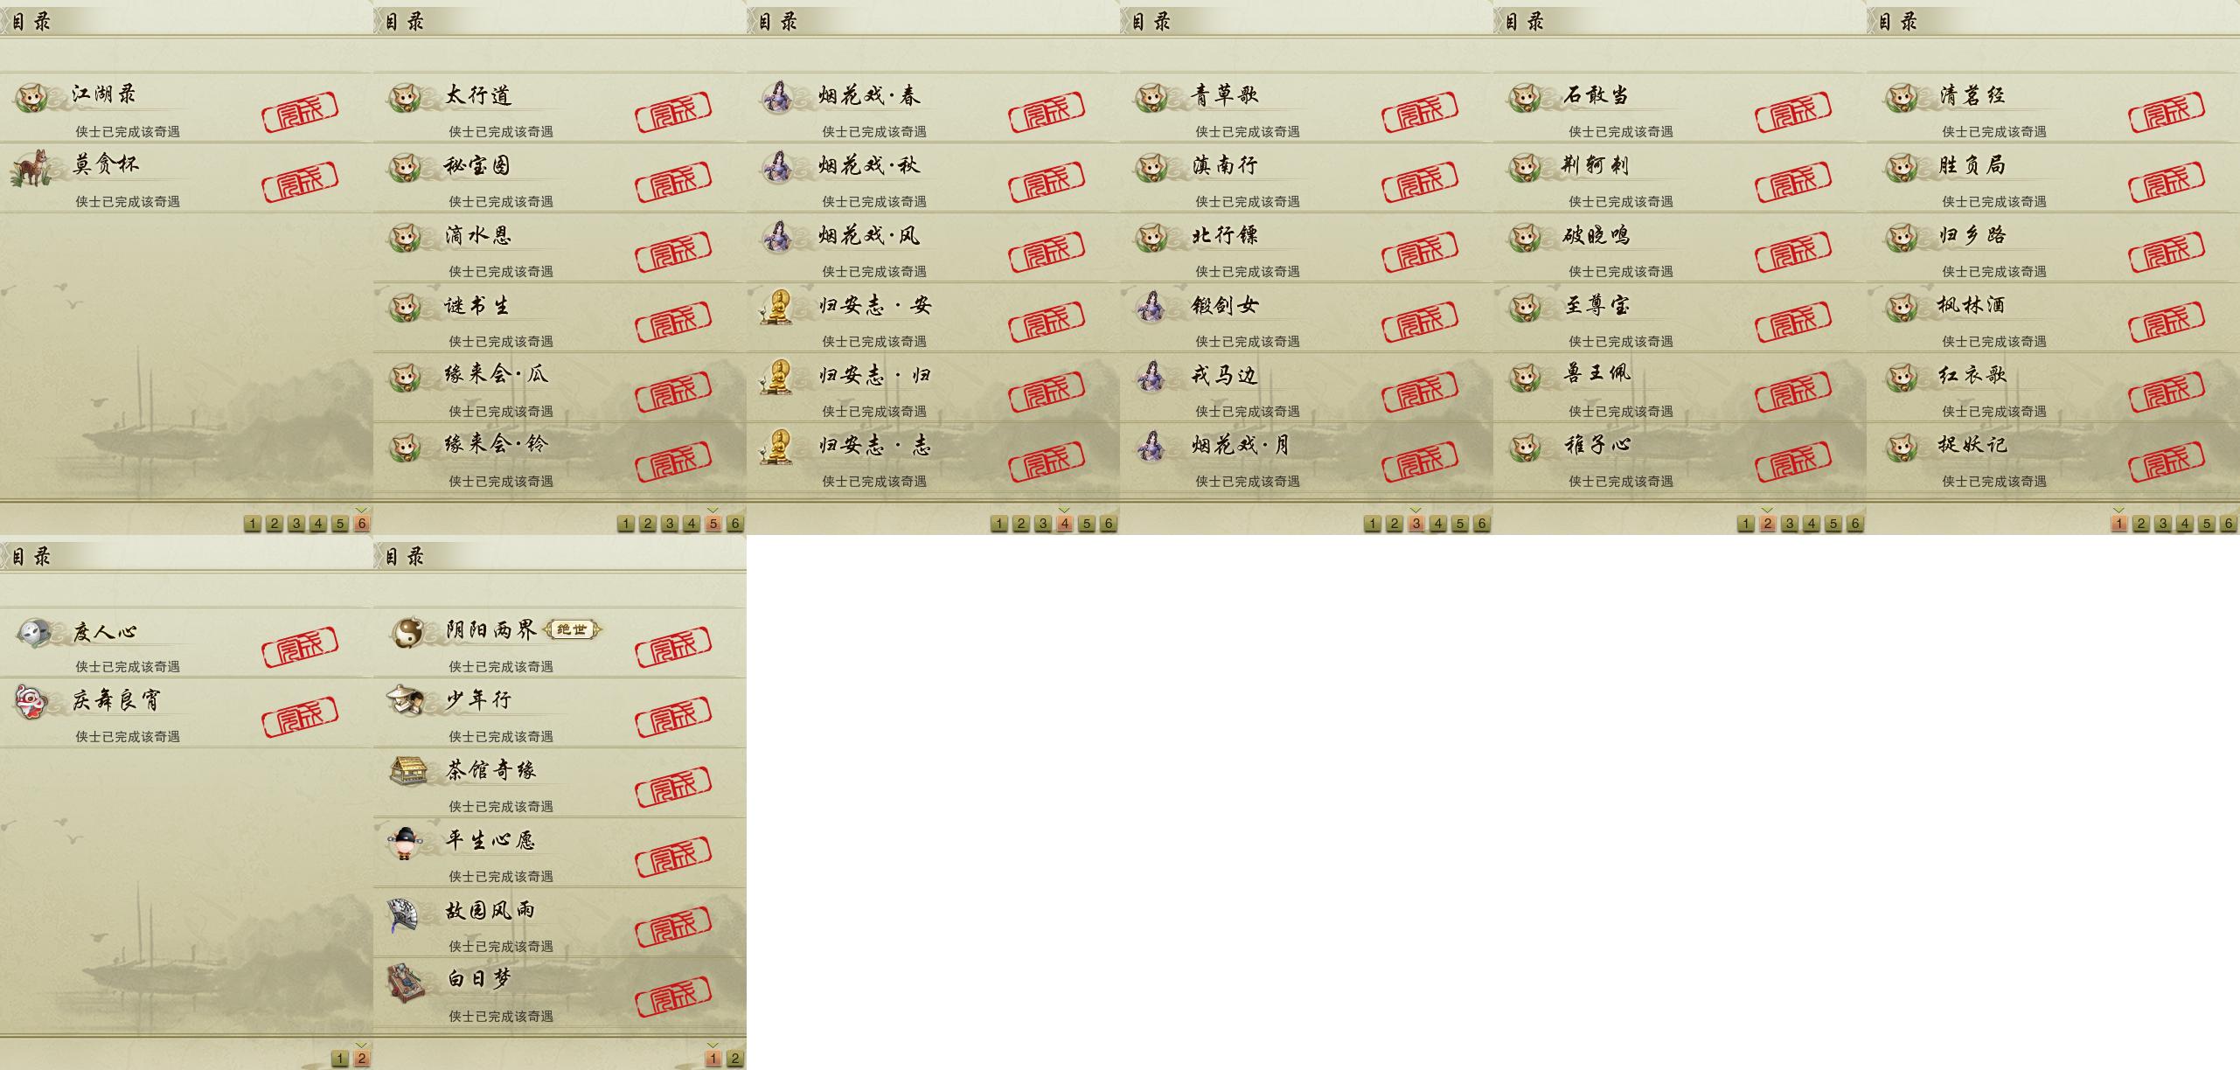
Task: Open the teahouse icon of 茶馆奇缘
Action: click(x=407, y=770)
